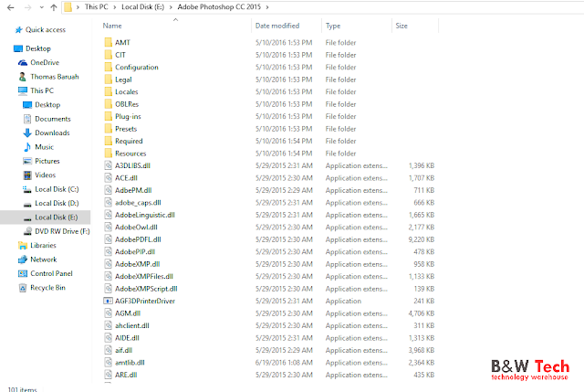Click the Legal folder icon
Viewport: 584px width, 392px height.
point(108,79)
